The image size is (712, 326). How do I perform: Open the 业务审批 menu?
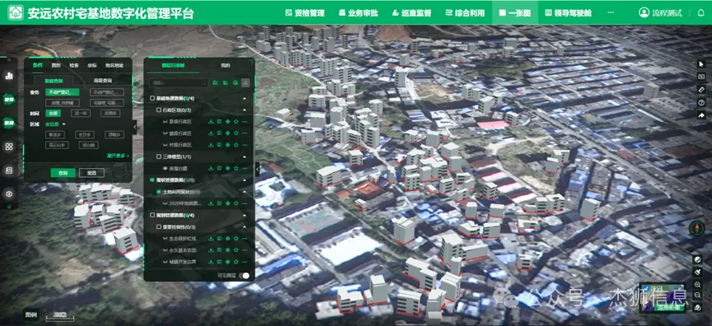point(358,12)
